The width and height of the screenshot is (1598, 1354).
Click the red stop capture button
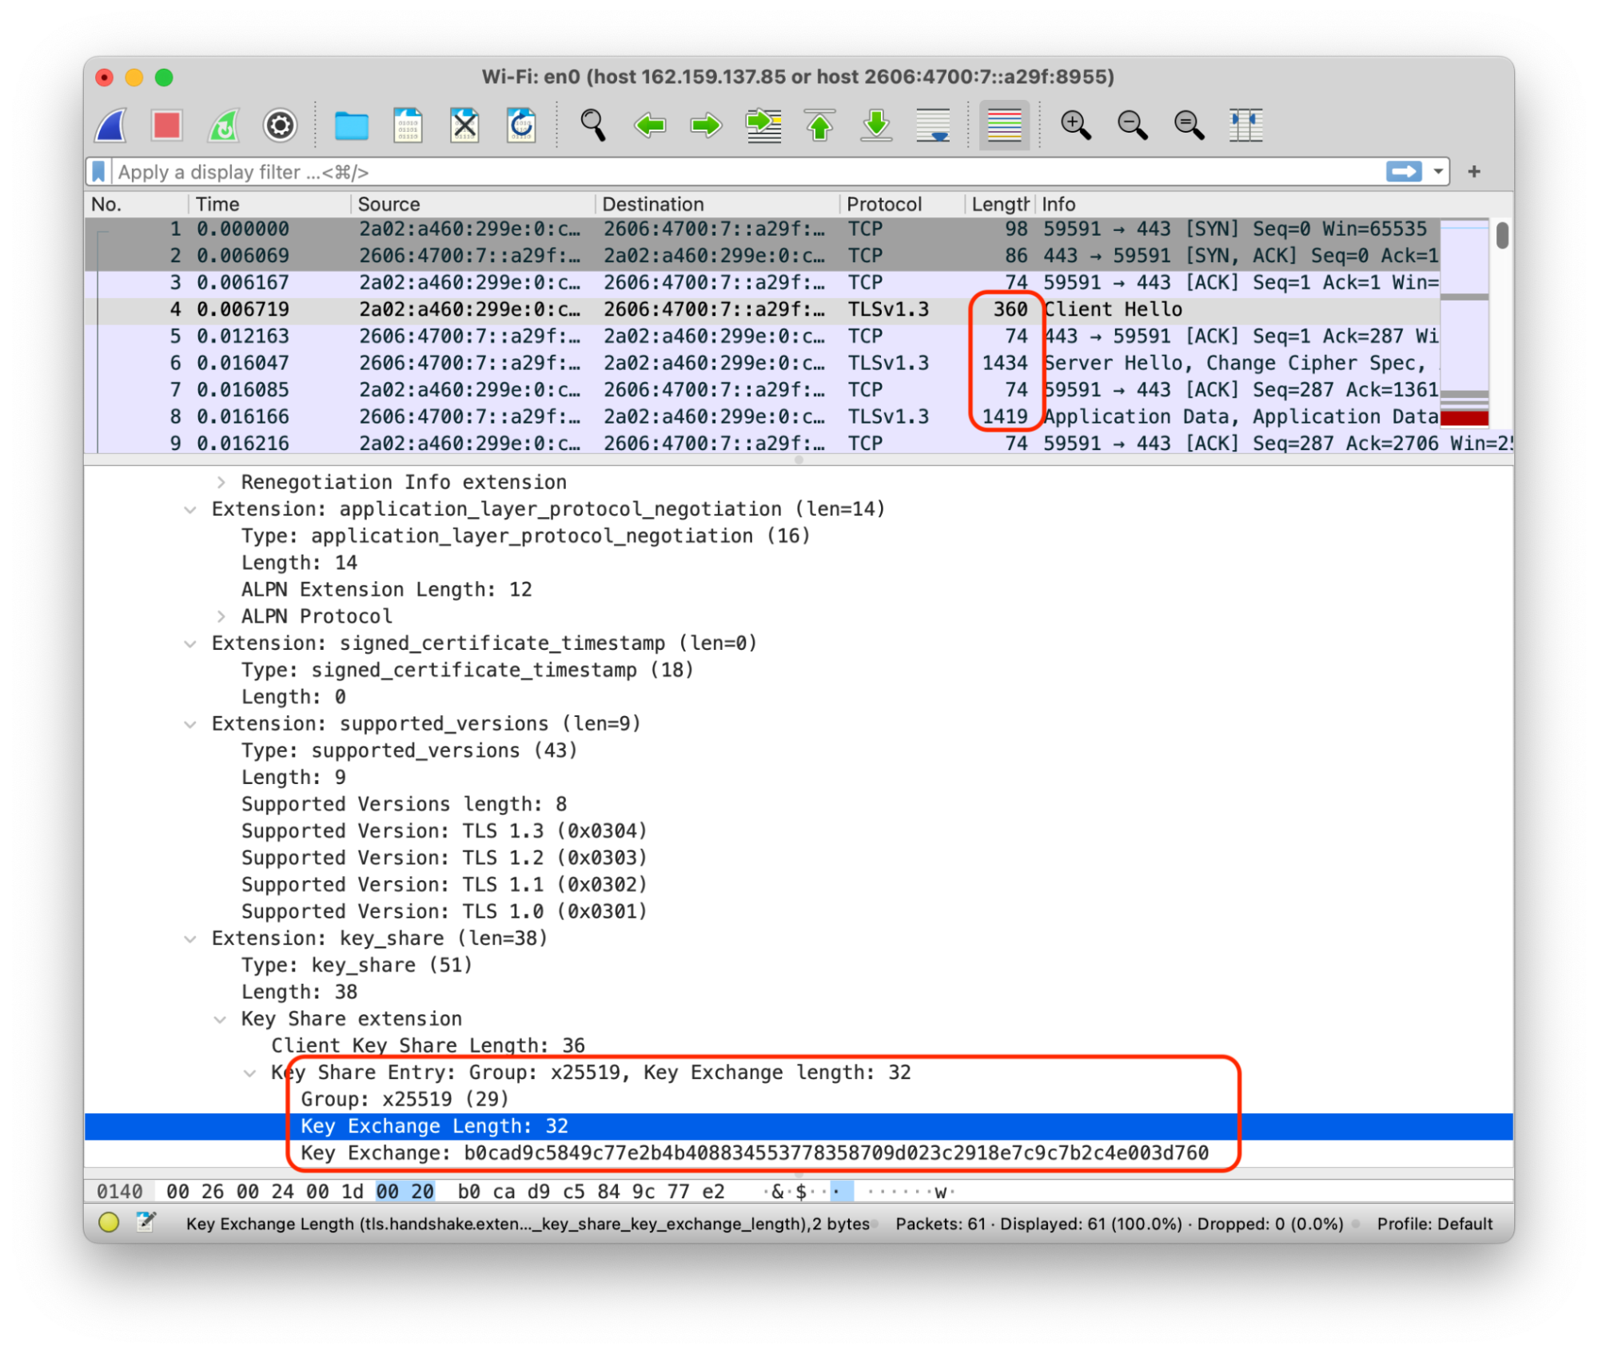[166, 125]
